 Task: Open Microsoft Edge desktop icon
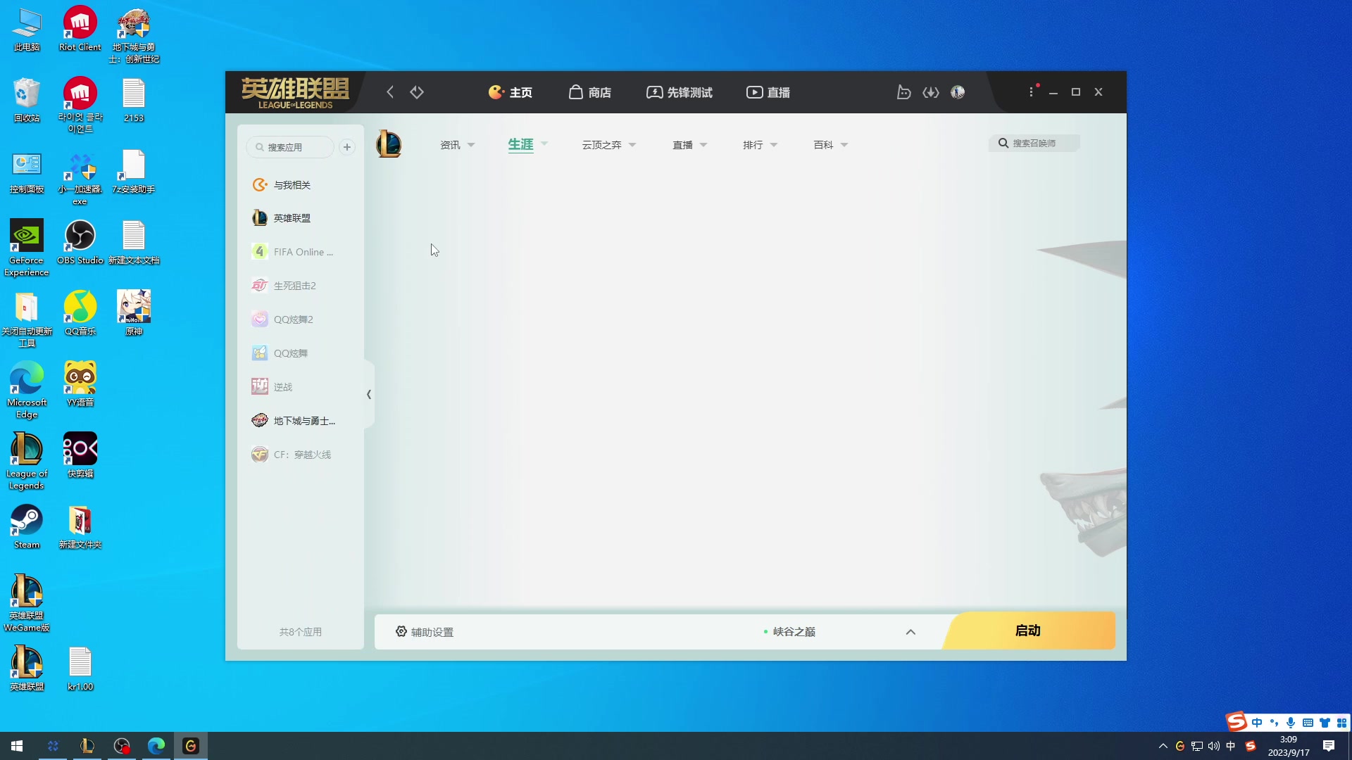click(27, 390)
